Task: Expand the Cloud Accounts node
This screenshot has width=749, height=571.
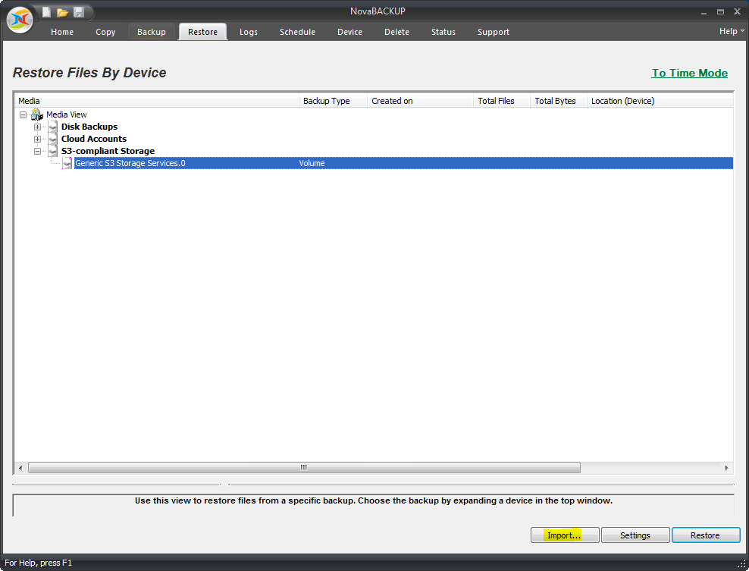Action: click(37, 139)
